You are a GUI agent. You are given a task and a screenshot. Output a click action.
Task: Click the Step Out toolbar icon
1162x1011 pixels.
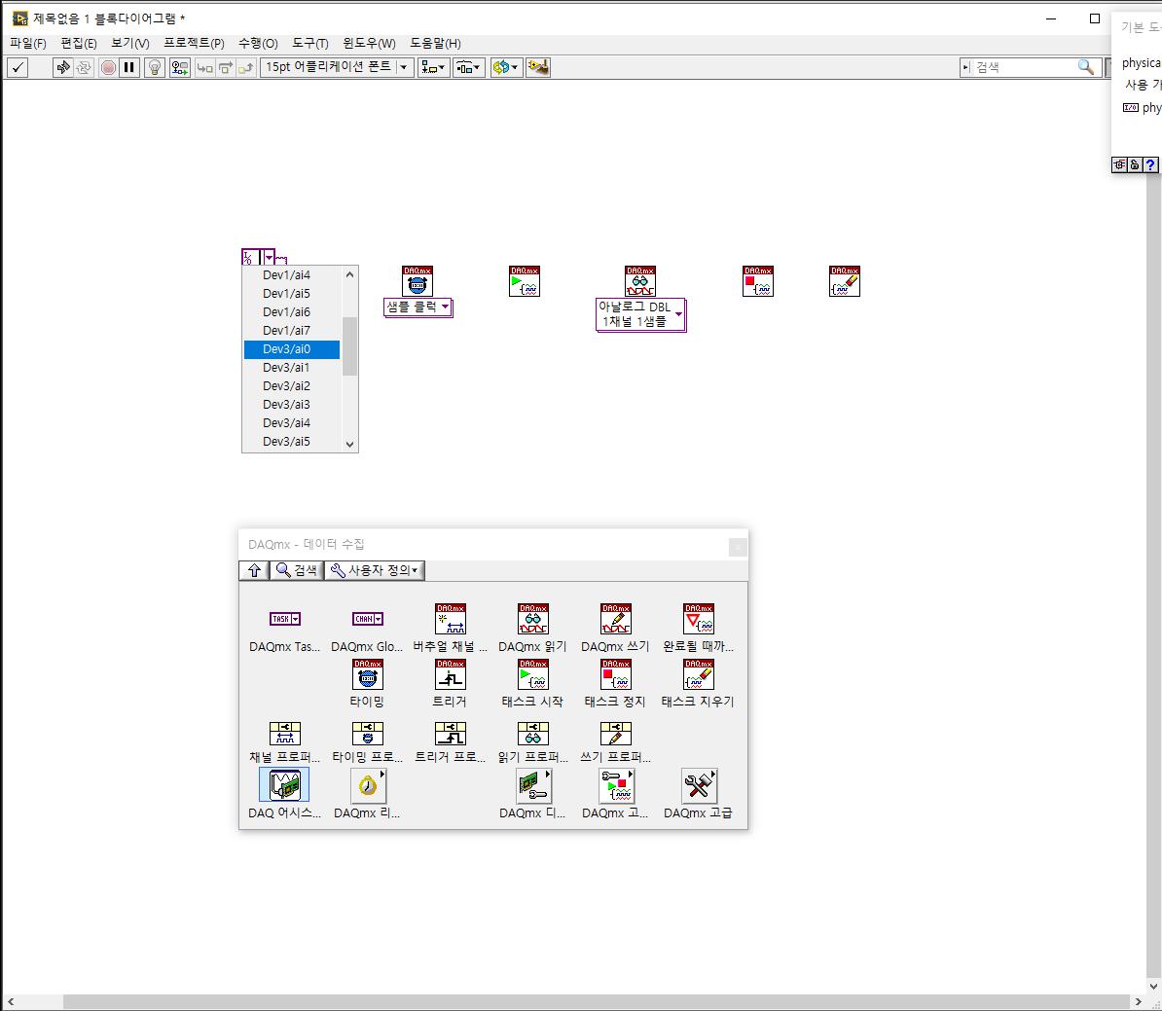(x=246, y=67)
